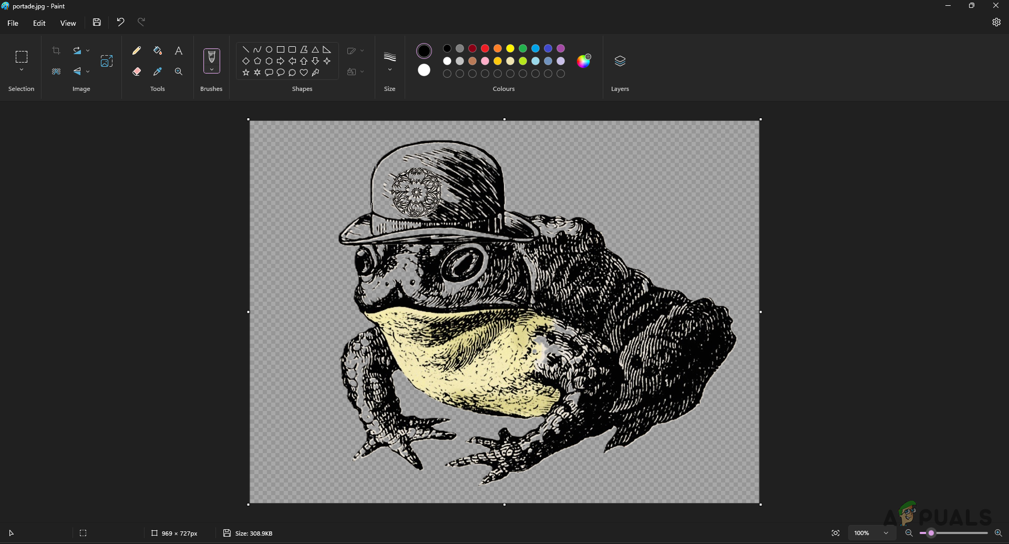The height and width of the screenshot is (544, 1009).
Task: Select the rectangular Selection tool
Action: click(22, 56)
